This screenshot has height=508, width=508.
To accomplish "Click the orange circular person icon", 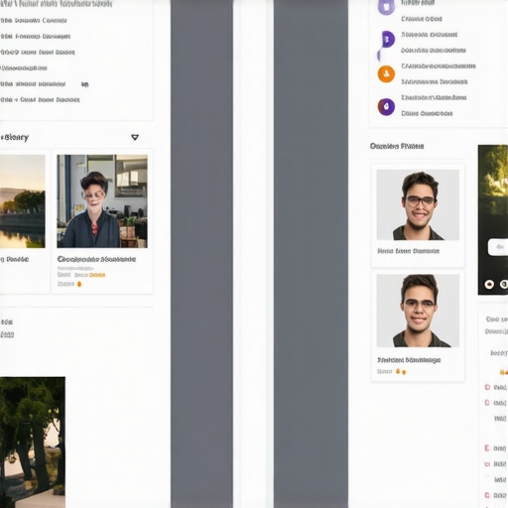I will [386, 74].
